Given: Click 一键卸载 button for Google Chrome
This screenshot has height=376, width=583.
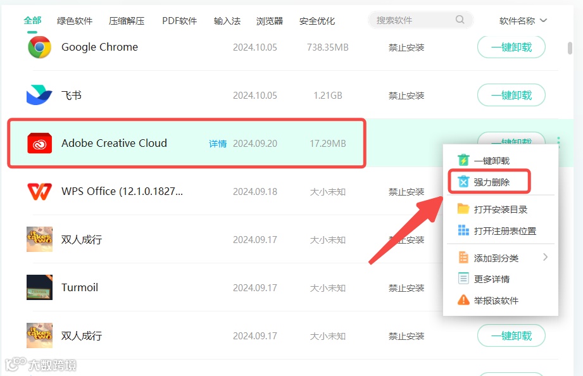Looking at the screenshot, I should tap(511, 47).
